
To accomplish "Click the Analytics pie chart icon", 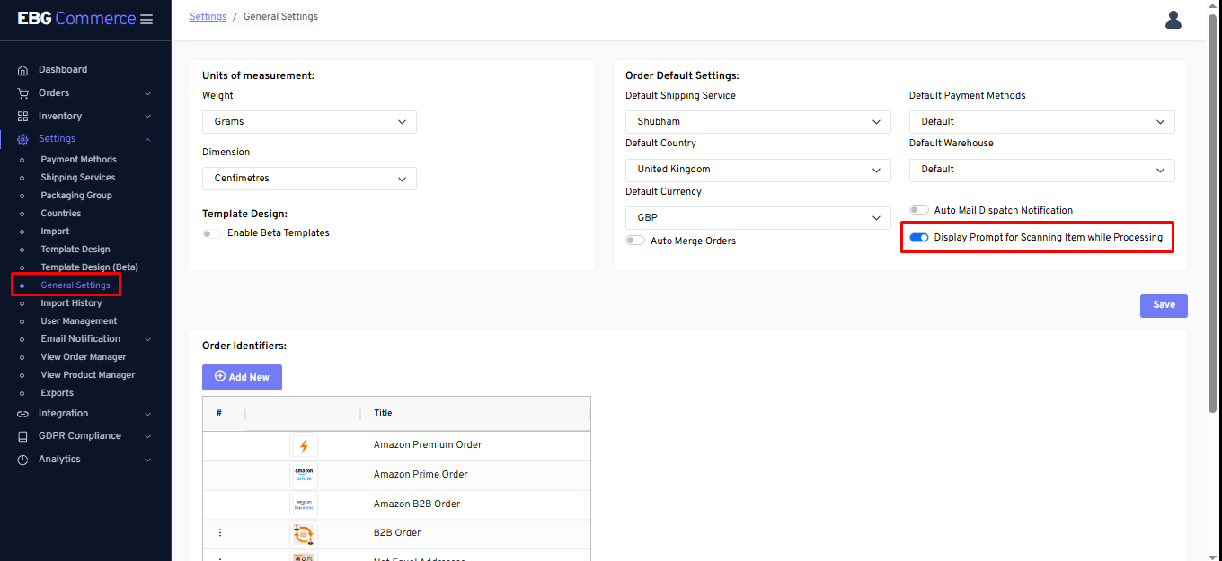I will click(22, 459).
